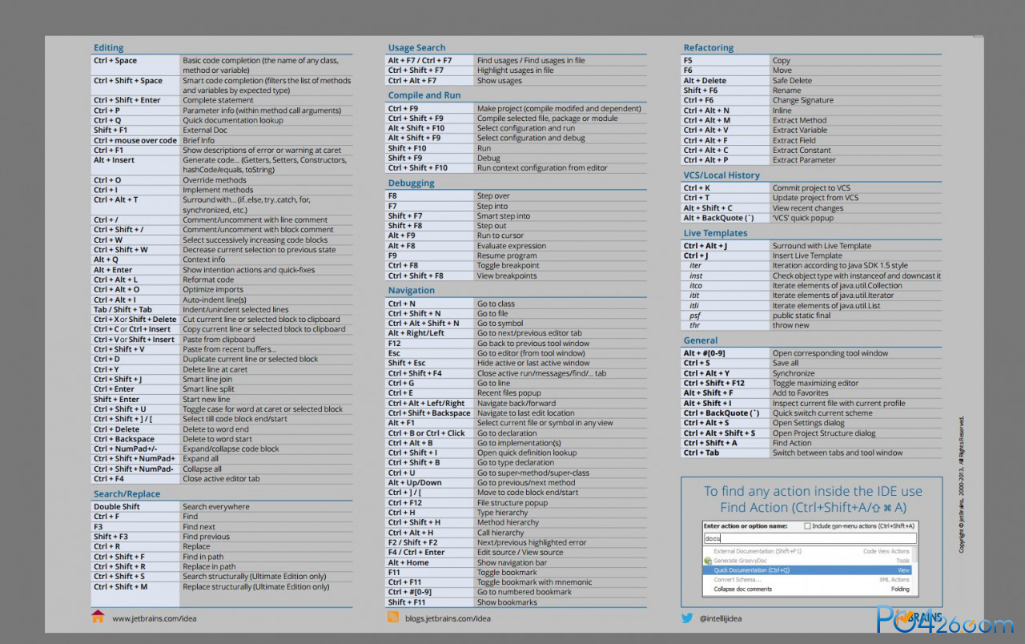
Task: Click the 'Search/Replace' section heading
Action: point(127,494)
